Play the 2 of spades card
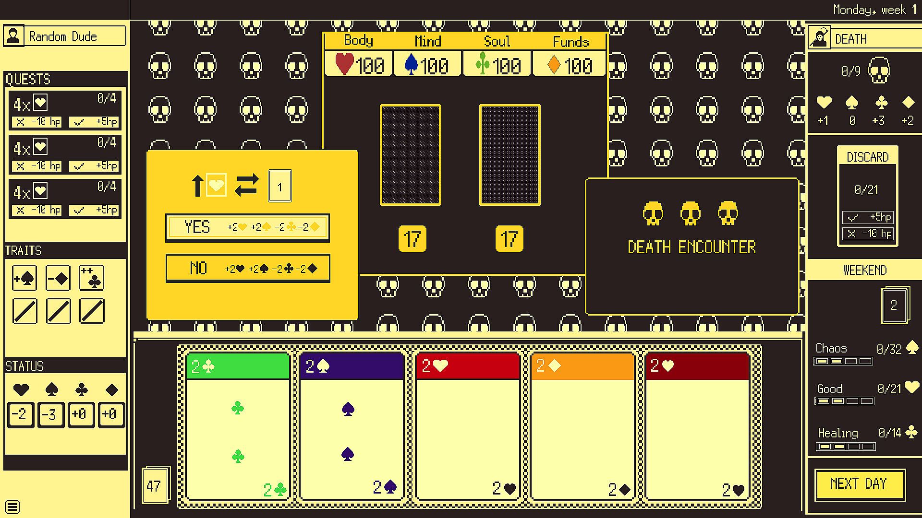 [x=351, y=427]
